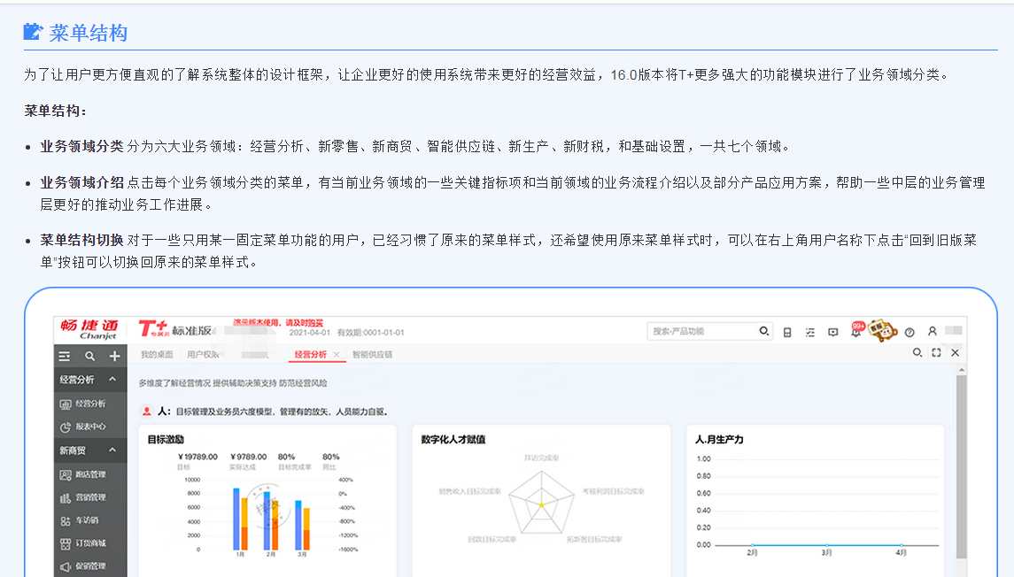Click the 菜单结构切换 bullet text
1014x577 pixels.
[x=81, y=241]
